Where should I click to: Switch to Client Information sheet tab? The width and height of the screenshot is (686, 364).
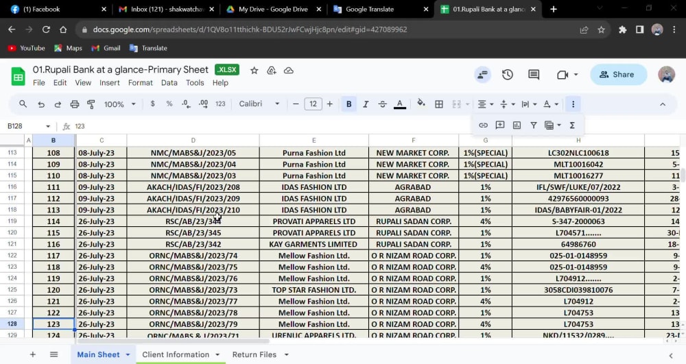[x=176, y=354]
